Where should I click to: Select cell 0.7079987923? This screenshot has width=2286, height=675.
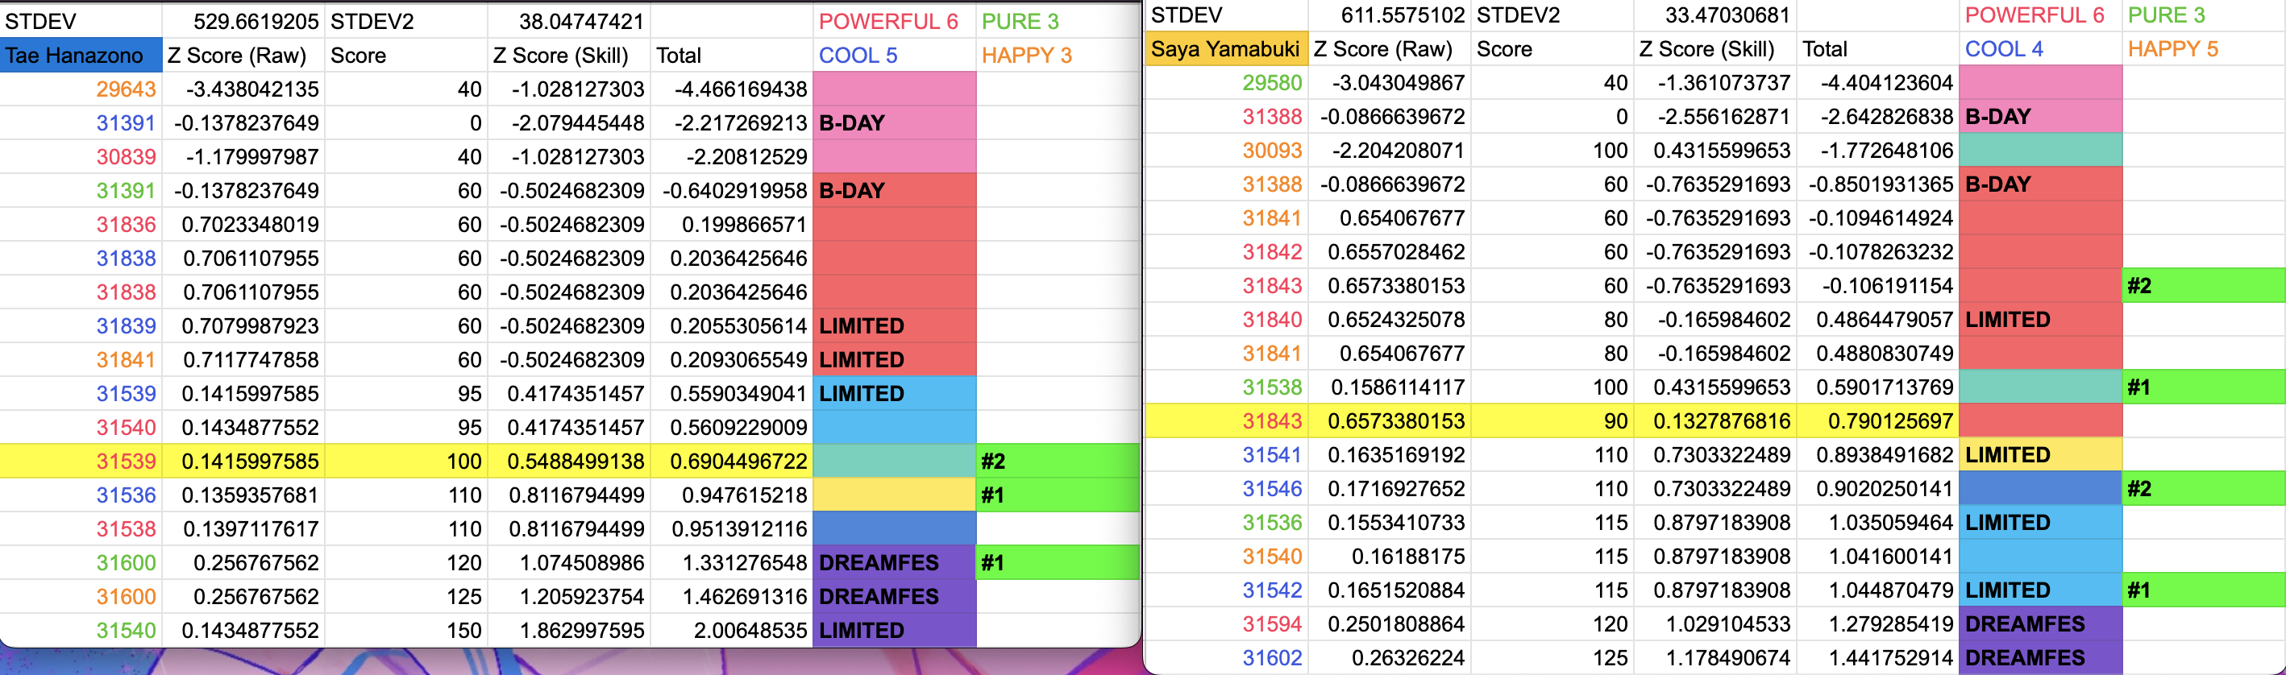[243, 325]
